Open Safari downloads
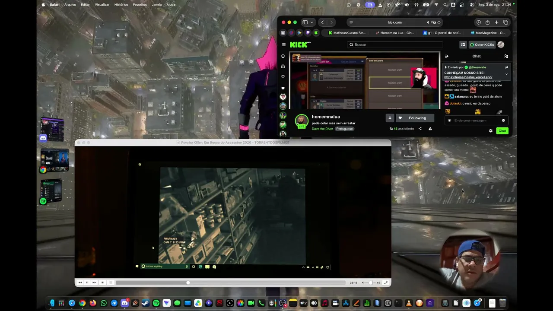Screen dimensions: 553x311 coord(478,22)
